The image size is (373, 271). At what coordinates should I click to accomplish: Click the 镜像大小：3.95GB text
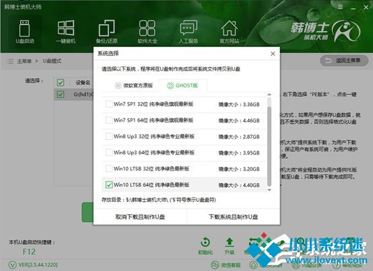239,153
